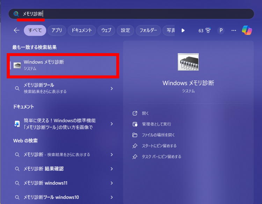The height and width of the screenshot is (204, 262).
Task: Expand chevron for メモリ診断 - 検索結果をさらに表示する
Action: click(112, 154)
